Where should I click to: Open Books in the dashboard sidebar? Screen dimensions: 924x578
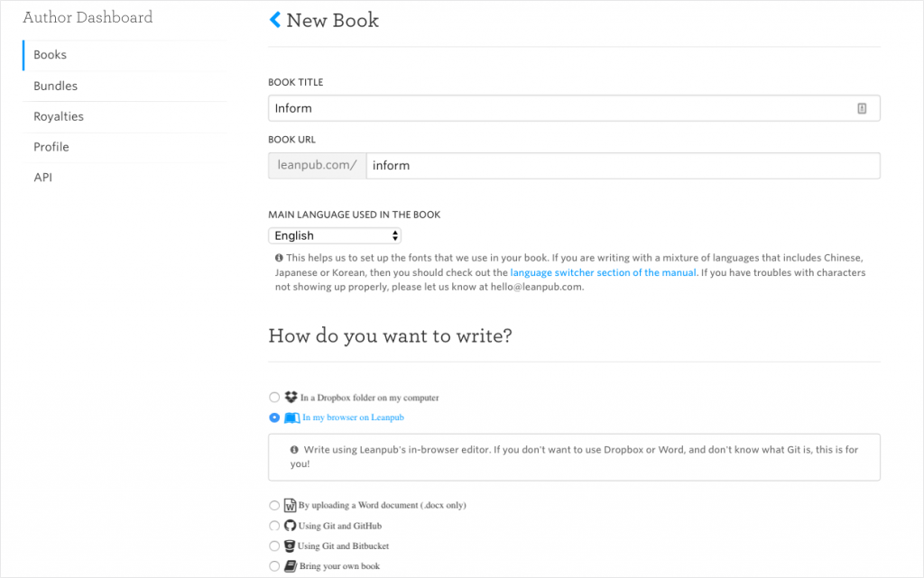pos(125,55)
